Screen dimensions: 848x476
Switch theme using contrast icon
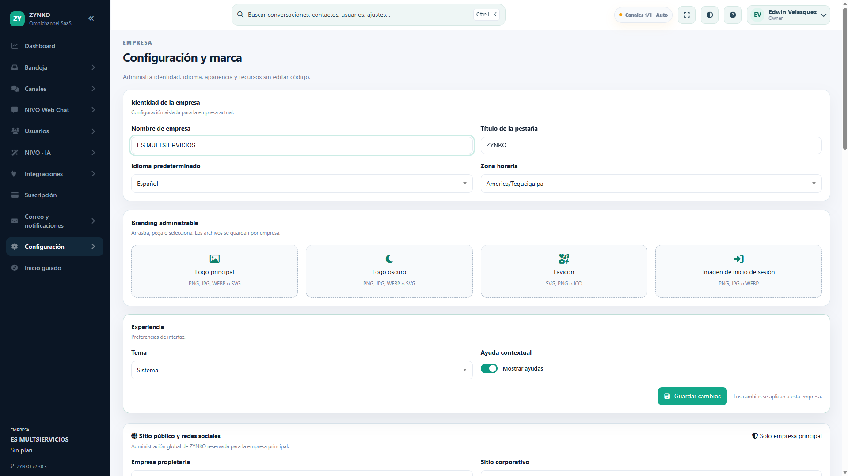[x=710, y=15]
